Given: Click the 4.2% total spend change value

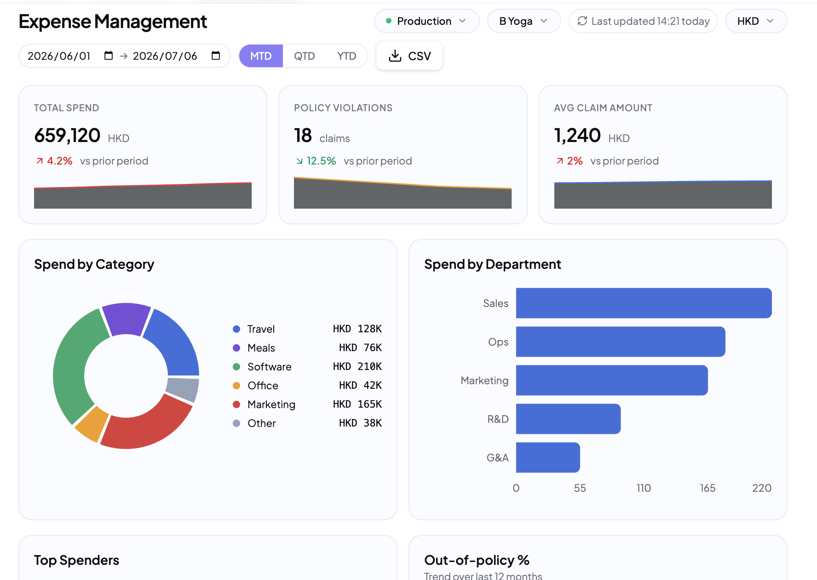Looking at the screenshot, I should click(60, 161).
